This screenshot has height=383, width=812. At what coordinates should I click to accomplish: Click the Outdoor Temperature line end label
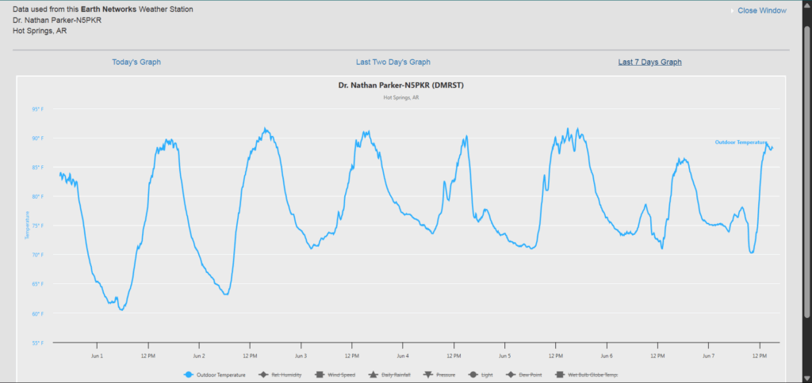tap(741, 142)
